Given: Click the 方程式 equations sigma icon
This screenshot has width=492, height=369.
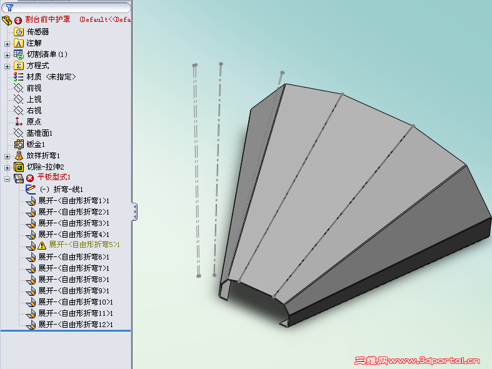Looking at the screenshot, I should 19,66.
